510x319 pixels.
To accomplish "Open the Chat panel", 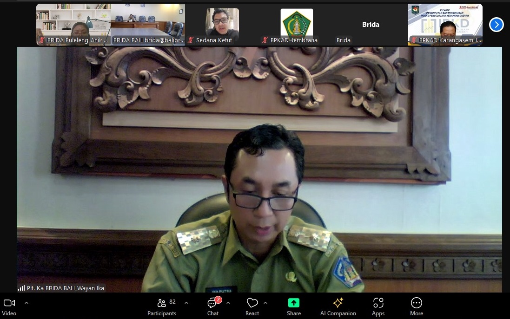I will click(213, 307).
